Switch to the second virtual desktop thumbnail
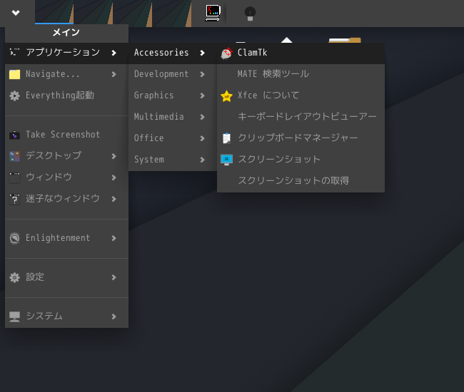The height and width of the screenshot is (392, 464). [x=94, y=12]
